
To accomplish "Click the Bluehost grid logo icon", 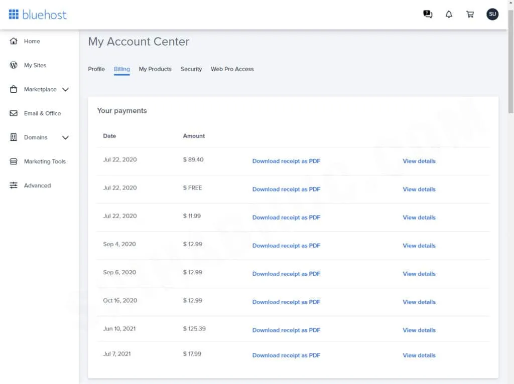I will 14,15.
